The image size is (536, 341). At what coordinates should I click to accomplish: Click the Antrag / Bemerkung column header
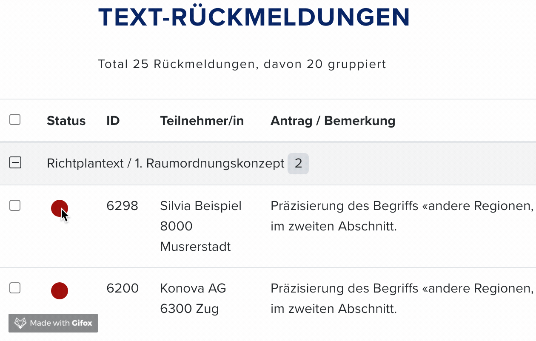click(333, 121)
